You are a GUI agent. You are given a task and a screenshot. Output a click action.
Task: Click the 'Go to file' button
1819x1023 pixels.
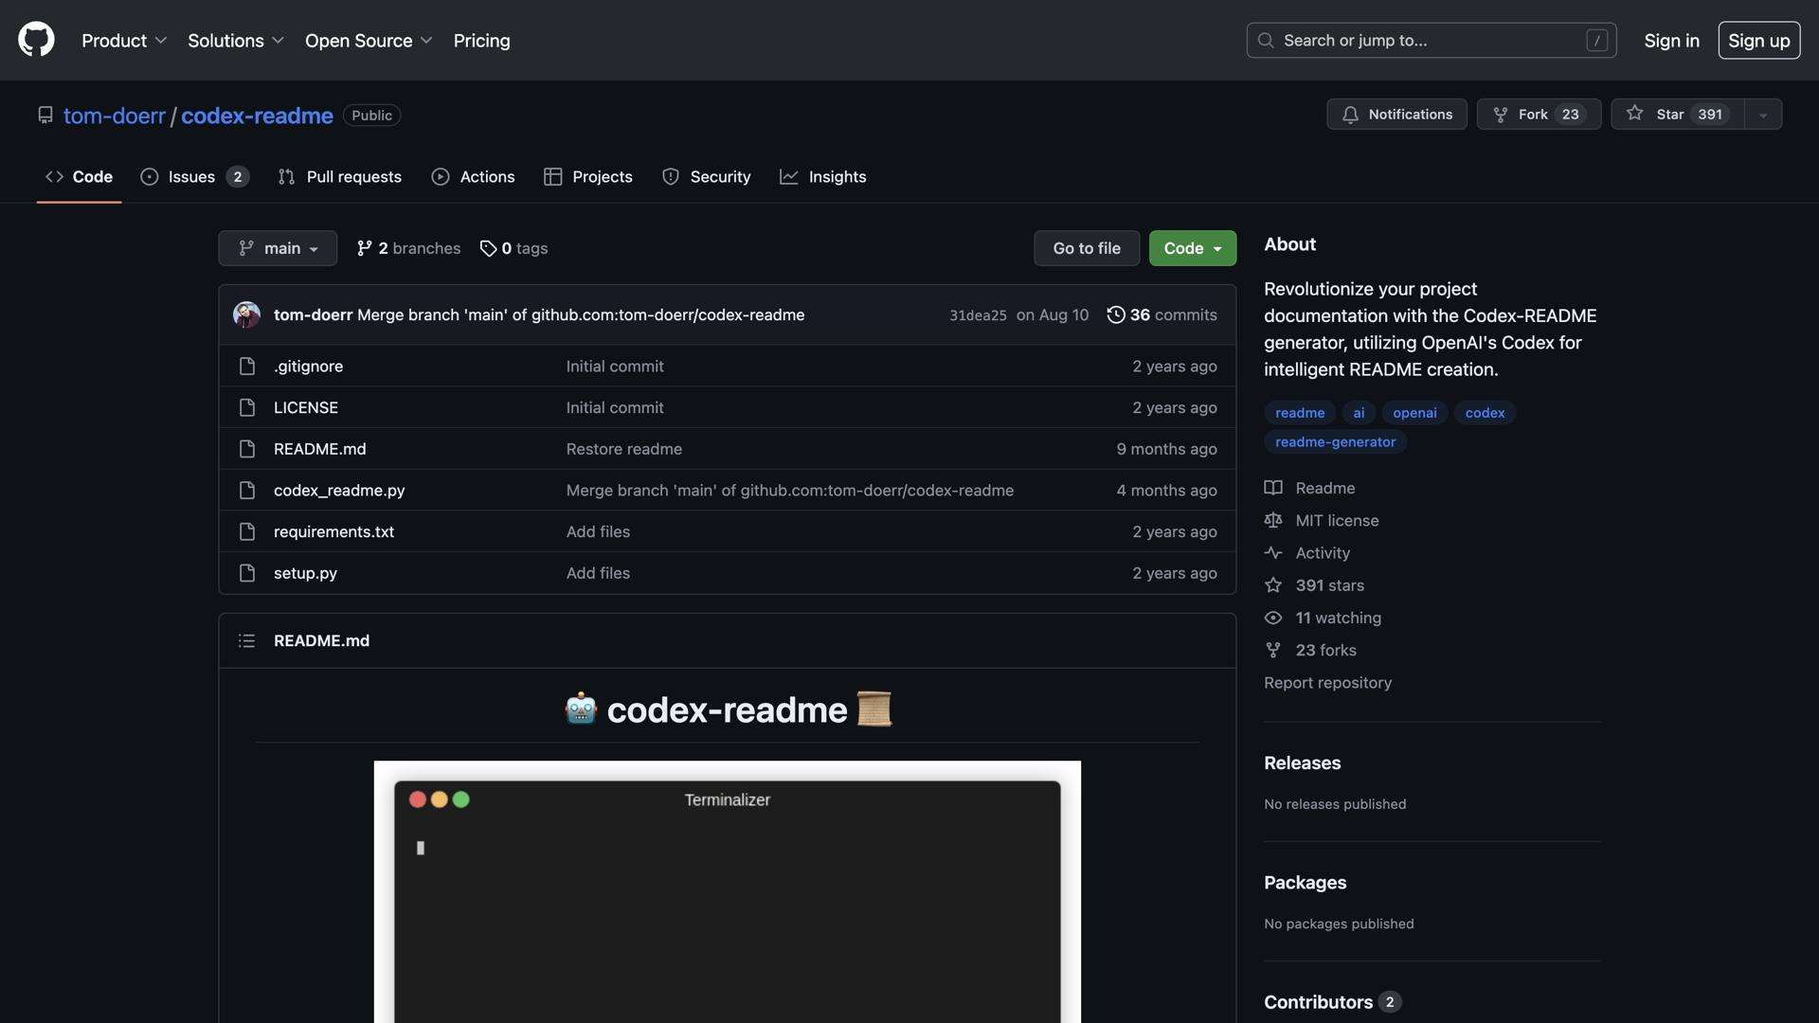1086,247
